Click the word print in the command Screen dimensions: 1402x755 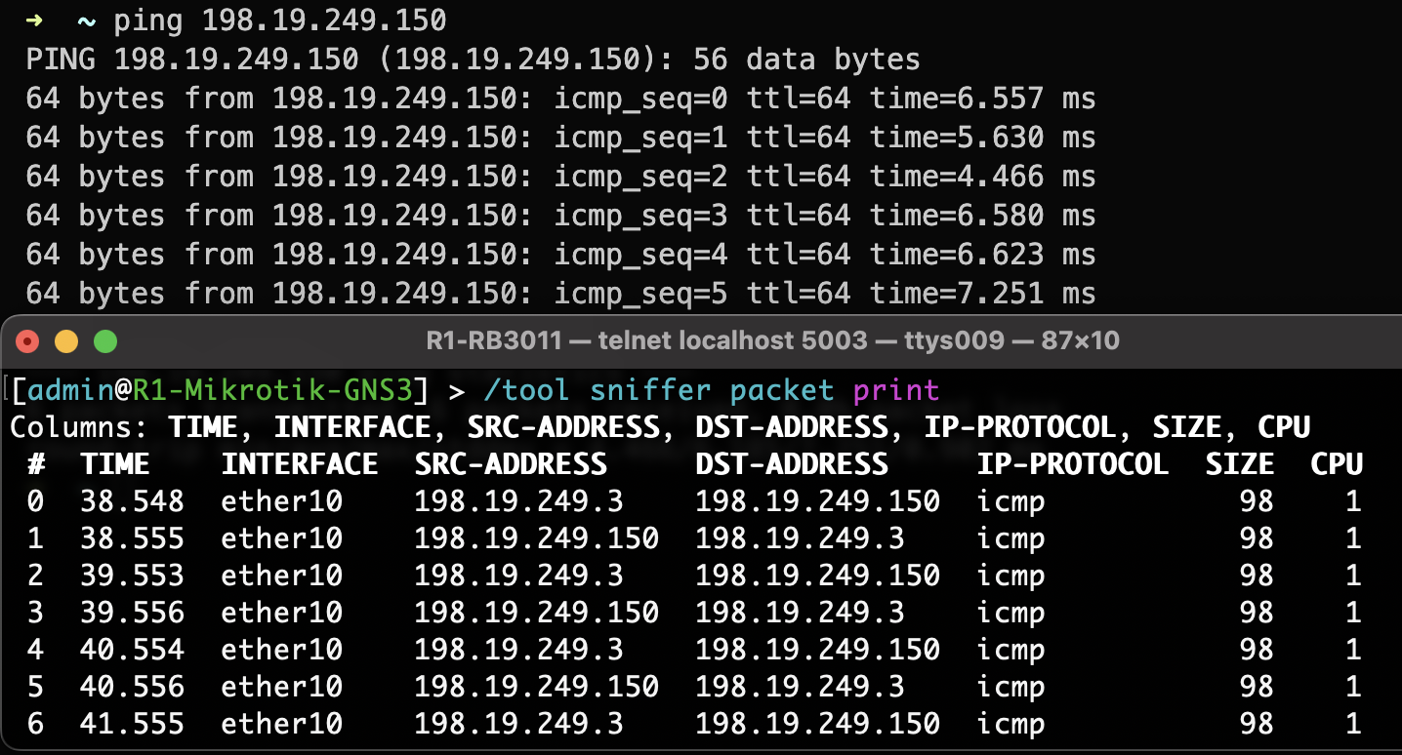coord(895,391)
